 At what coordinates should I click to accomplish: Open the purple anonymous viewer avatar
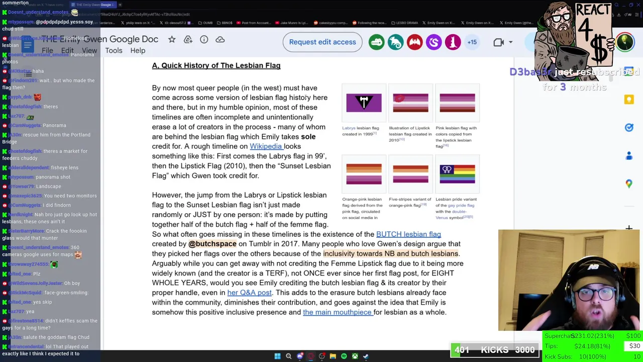tap(434, 42)
